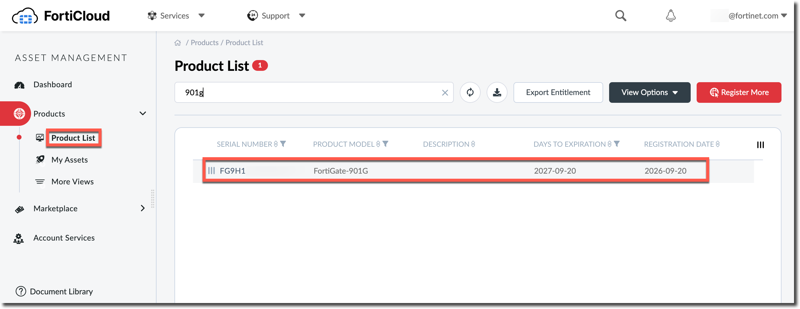Open My Assets
Image resolution: width=800 pixels, height=309 pixels.
point(70,160)
